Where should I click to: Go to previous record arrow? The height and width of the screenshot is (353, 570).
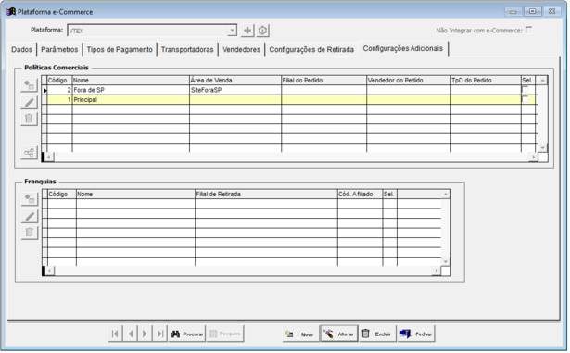130,334
